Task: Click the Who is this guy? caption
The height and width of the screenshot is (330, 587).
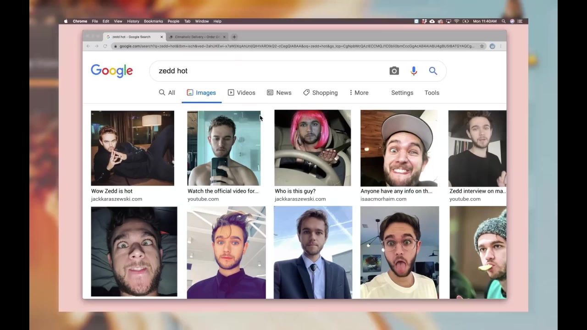Action: [295, 191]
